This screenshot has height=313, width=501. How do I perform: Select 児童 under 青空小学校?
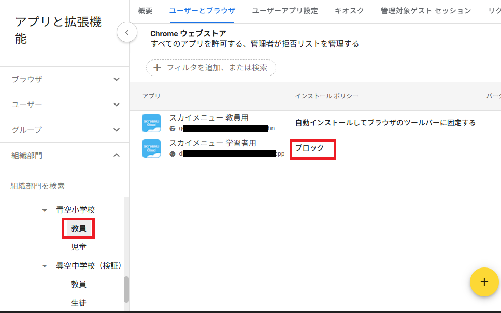point(79,247)
